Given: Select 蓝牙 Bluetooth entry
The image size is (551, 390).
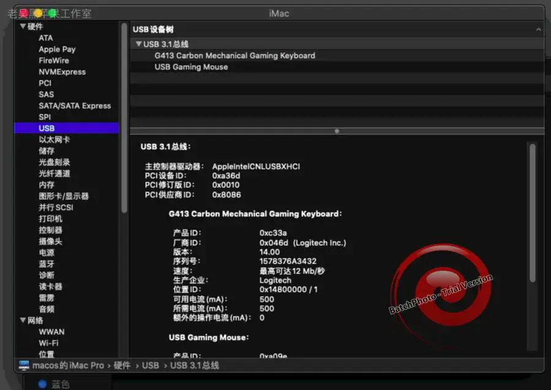Looking at the screenshot, I should [x=47, y=264].
